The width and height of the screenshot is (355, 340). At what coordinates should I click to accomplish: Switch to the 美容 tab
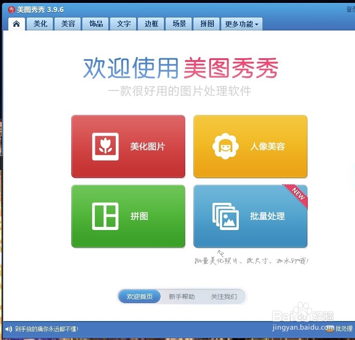[68, 24]
